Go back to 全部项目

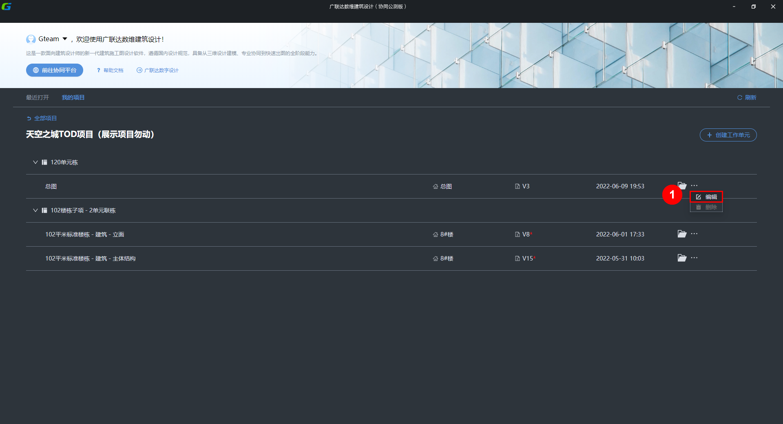42,118
